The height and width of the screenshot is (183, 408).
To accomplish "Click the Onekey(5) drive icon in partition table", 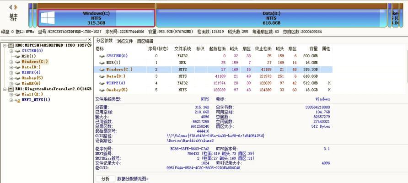I will 102,90.
